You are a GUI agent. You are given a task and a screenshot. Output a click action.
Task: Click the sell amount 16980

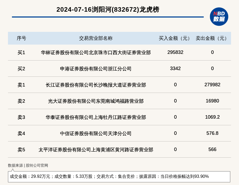click(x=212, y=101)
